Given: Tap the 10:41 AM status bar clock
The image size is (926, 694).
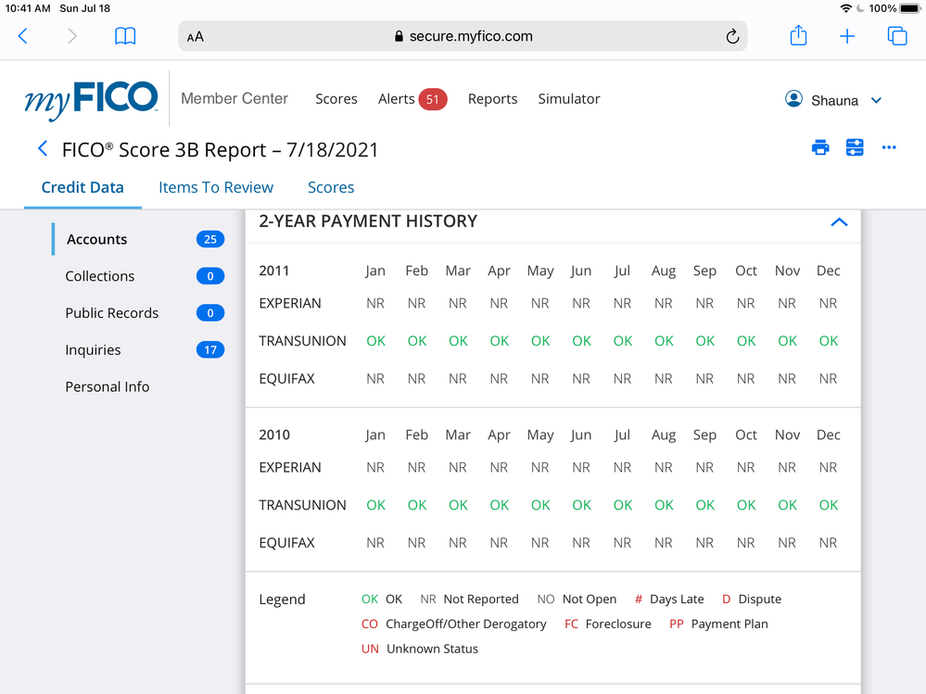Looking at the screenshot, I should coord(28,8).
